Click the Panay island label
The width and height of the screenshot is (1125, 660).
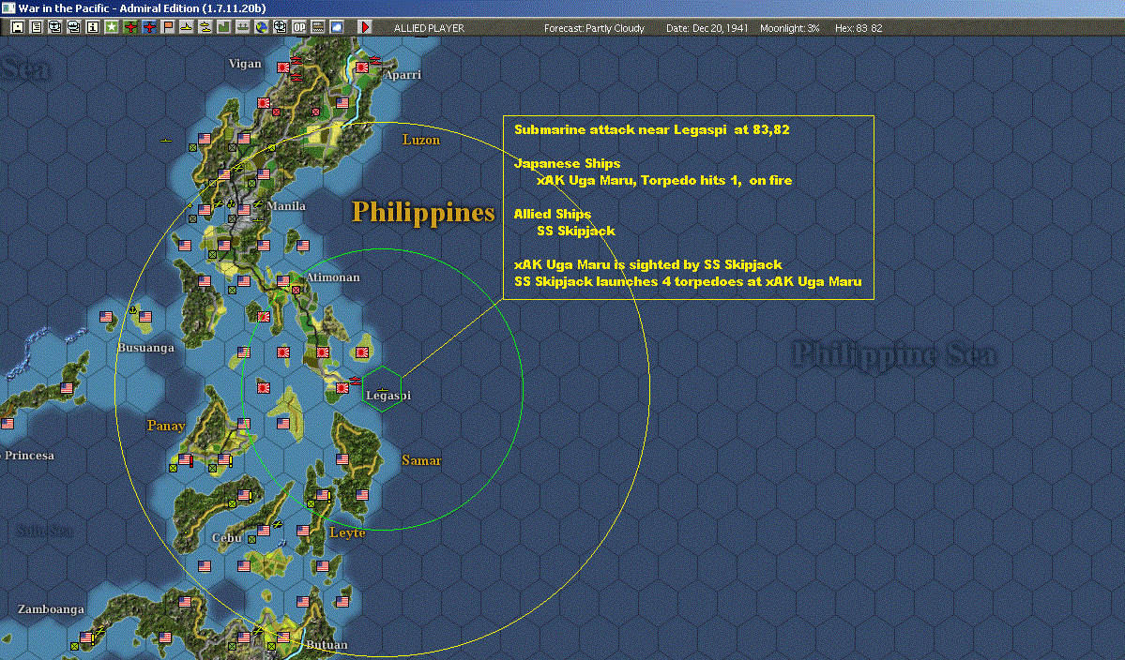(x=166, y=426)
